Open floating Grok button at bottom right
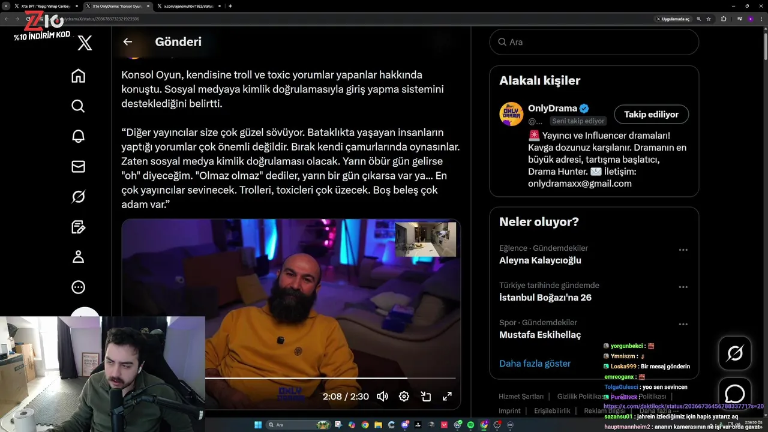 click(x=735, y=353)
